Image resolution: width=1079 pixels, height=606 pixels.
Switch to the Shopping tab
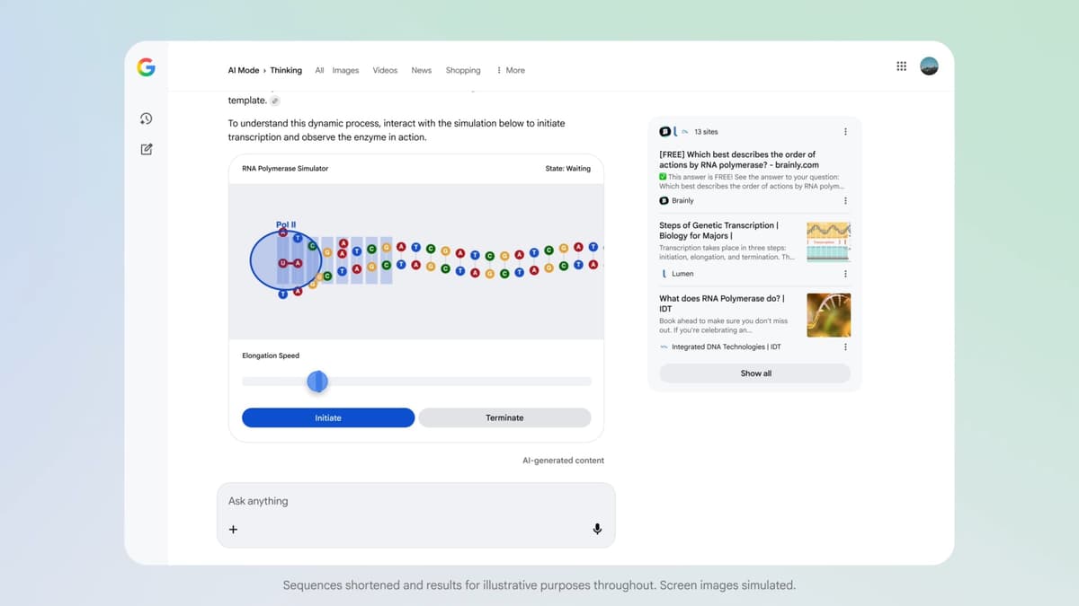click(462, 70)
